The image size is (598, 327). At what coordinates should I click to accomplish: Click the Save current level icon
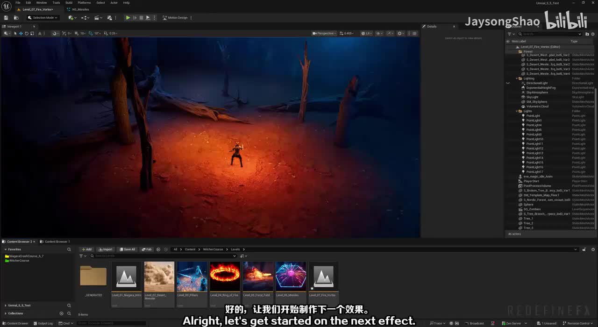6,18
